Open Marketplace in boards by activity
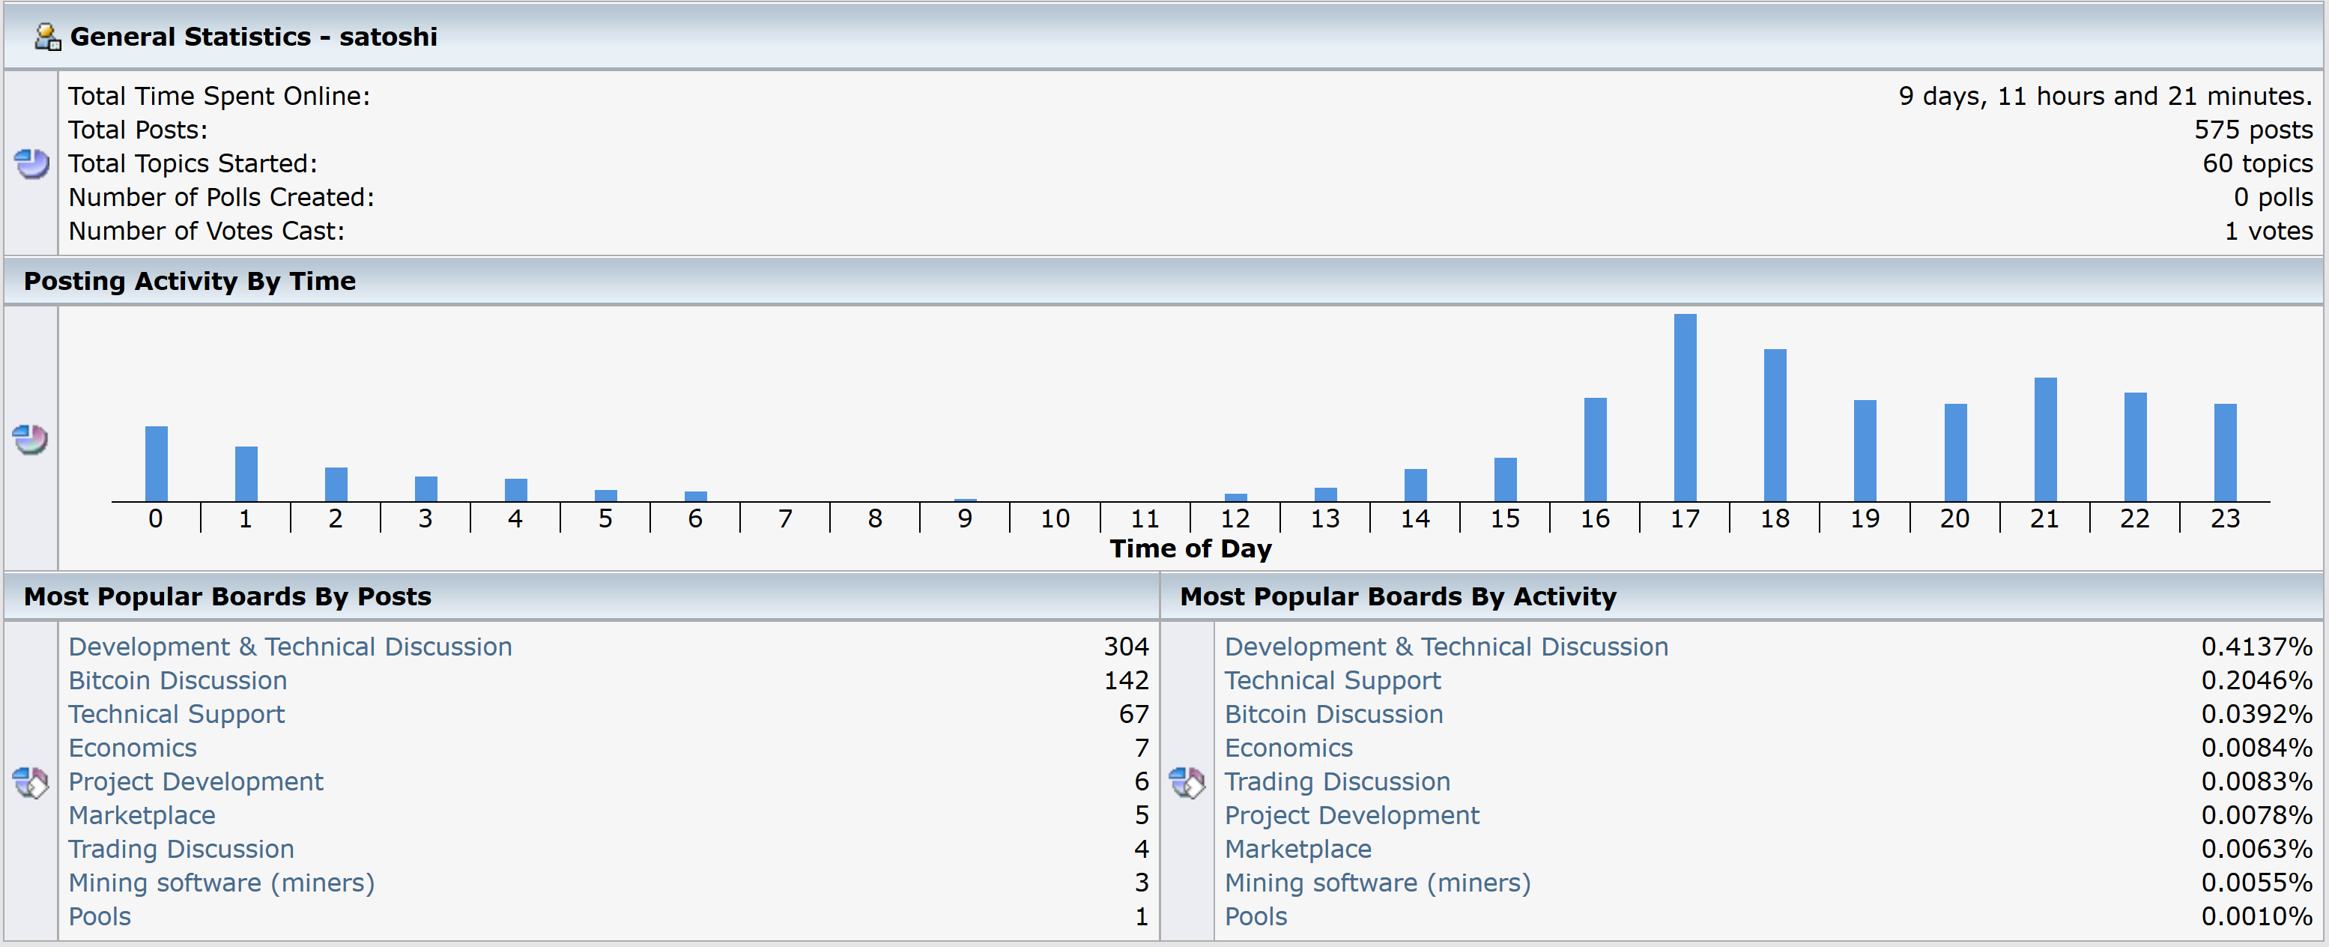The image size is (2329, 947). click(x=1298, y=850)
